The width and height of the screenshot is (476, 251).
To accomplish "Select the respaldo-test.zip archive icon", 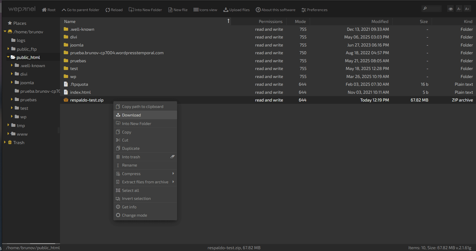I will pyautogui.click(x=66, y=100).
